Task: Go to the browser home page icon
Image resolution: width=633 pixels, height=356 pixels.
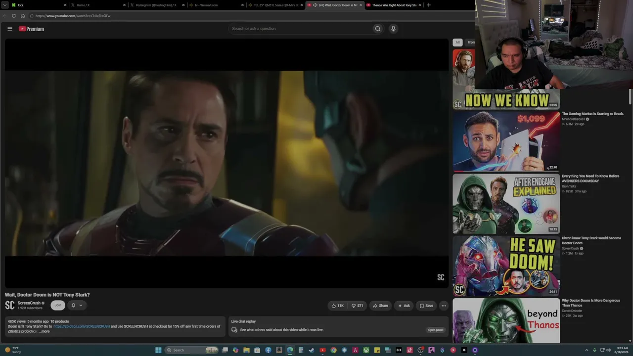Action: [x=23, y=16]
